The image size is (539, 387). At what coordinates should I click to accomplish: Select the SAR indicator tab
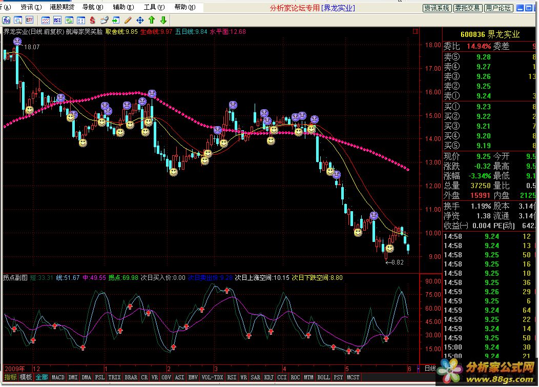coord(255,377)
